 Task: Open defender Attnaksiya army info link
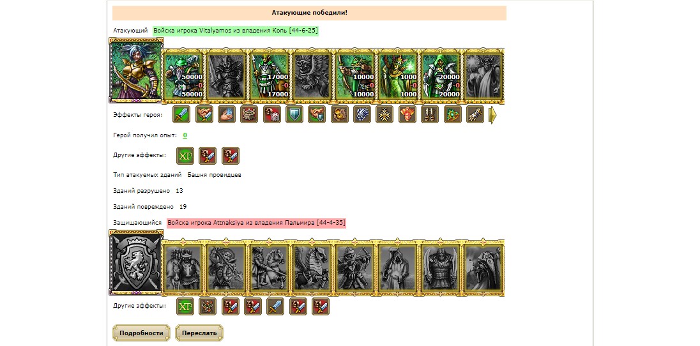tap(256, 222)
